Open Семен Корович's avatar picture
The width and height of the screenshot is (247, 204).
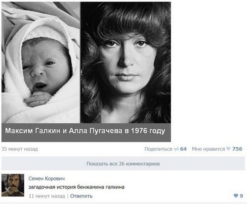[13, 185]
